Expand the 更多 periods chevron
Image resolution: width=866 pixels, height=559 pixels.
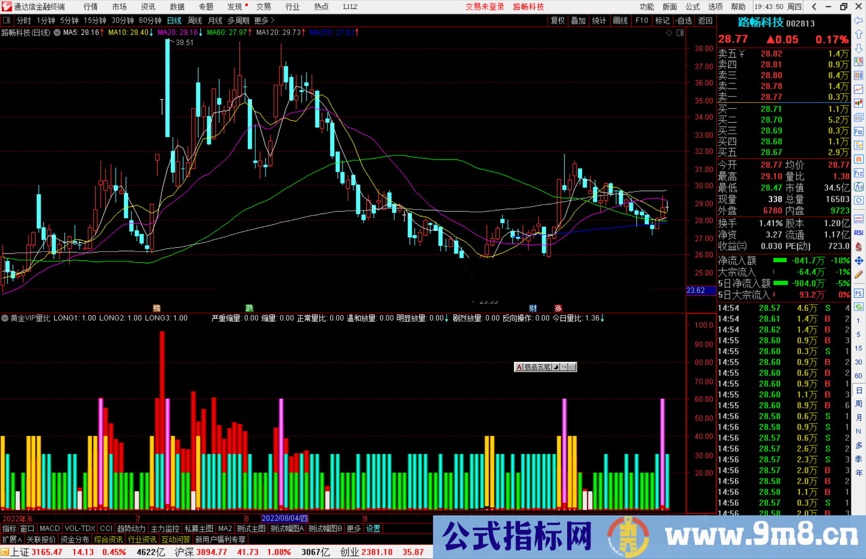[264, 20]
